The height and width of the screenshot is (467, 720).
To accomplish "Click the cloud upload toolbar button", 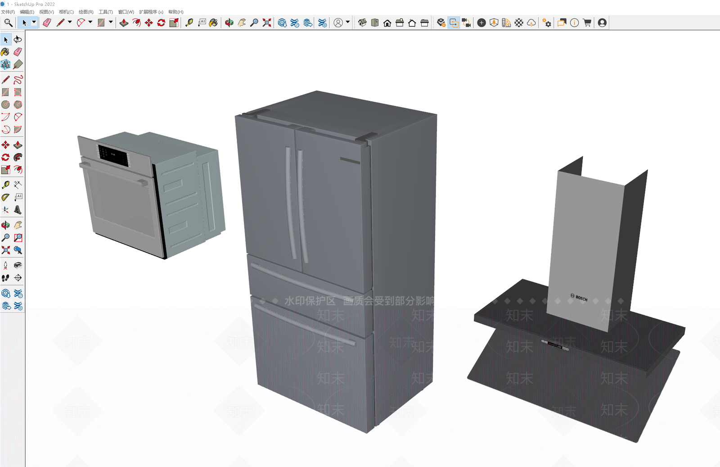I will [531, 23].
